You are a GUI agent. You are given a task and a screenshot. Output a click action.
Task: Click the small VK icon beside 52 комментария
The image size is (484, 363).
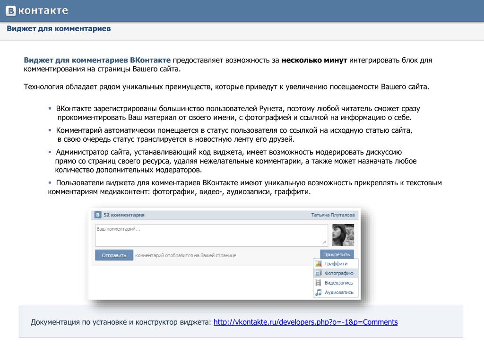pos(98,215)
